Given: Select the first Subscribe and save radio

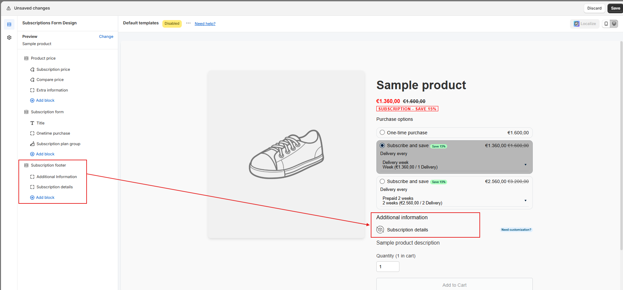Looking at the screenshot, I should pyautogui.click(x=382, y=145).
